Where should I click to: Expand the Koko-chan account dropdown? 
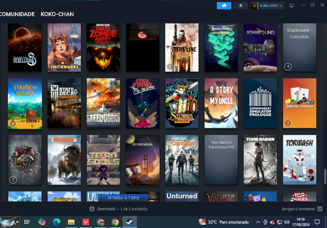[267, 6]
